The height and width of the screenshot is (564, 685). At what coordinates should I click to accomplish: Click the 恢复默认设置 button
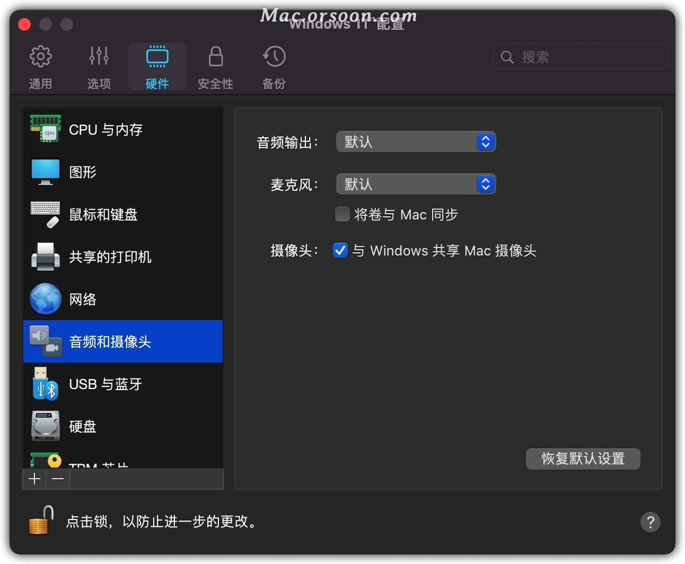(x=583, y=459)
